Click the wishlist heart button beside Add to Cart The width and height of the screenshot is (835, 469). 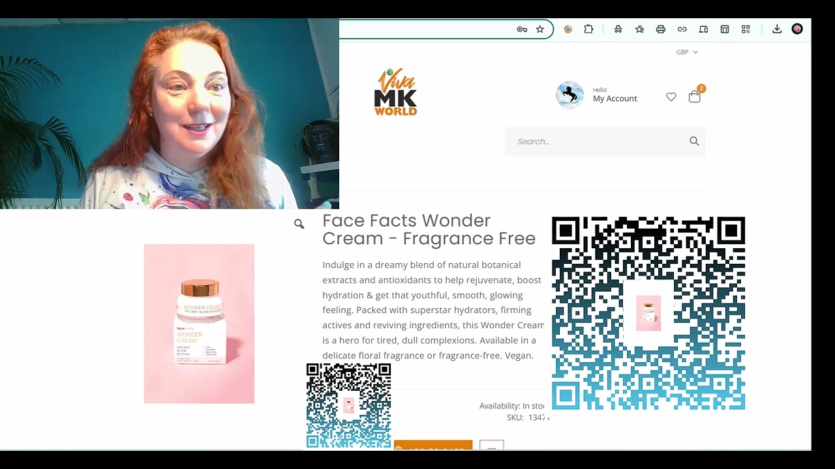point(492,446)
